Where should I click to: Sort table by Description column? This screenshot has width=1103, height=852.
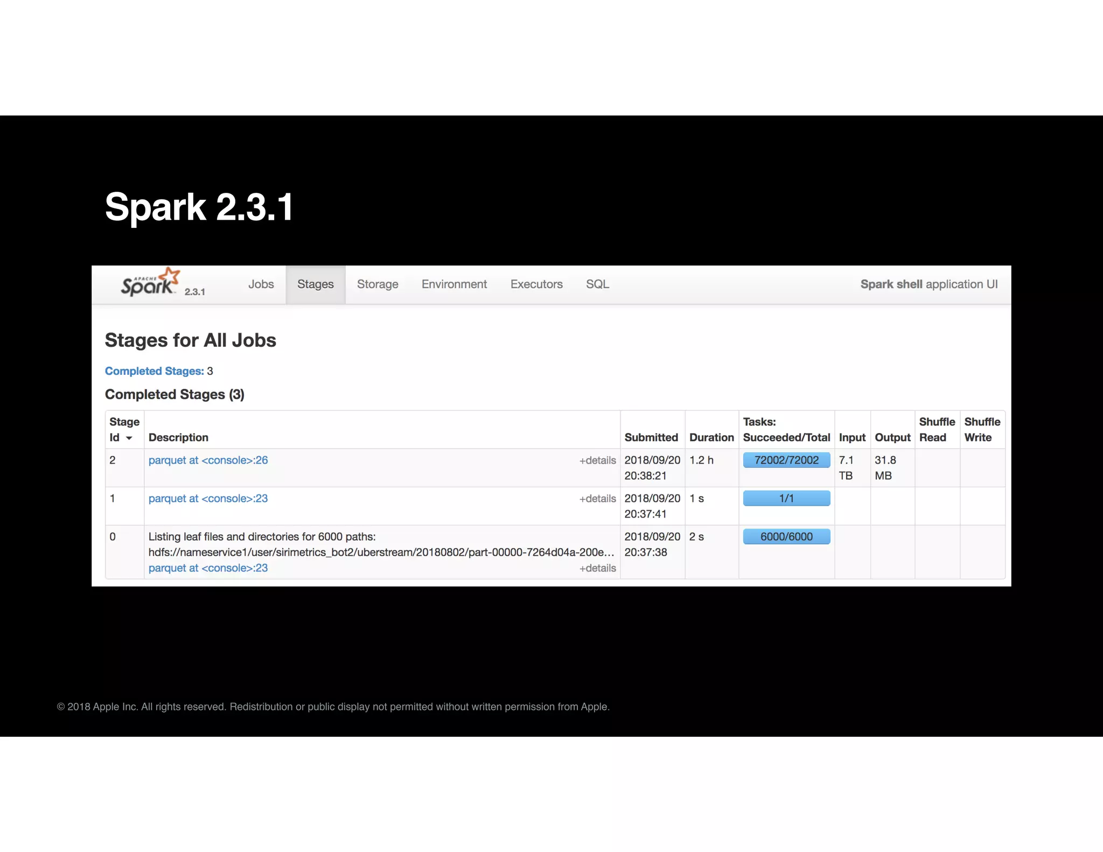click(x=178, y=438)
